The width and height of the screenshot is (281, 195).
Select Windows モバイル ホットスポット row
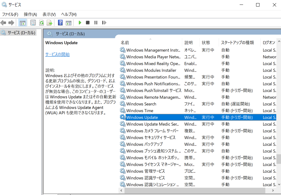point(198,158)
